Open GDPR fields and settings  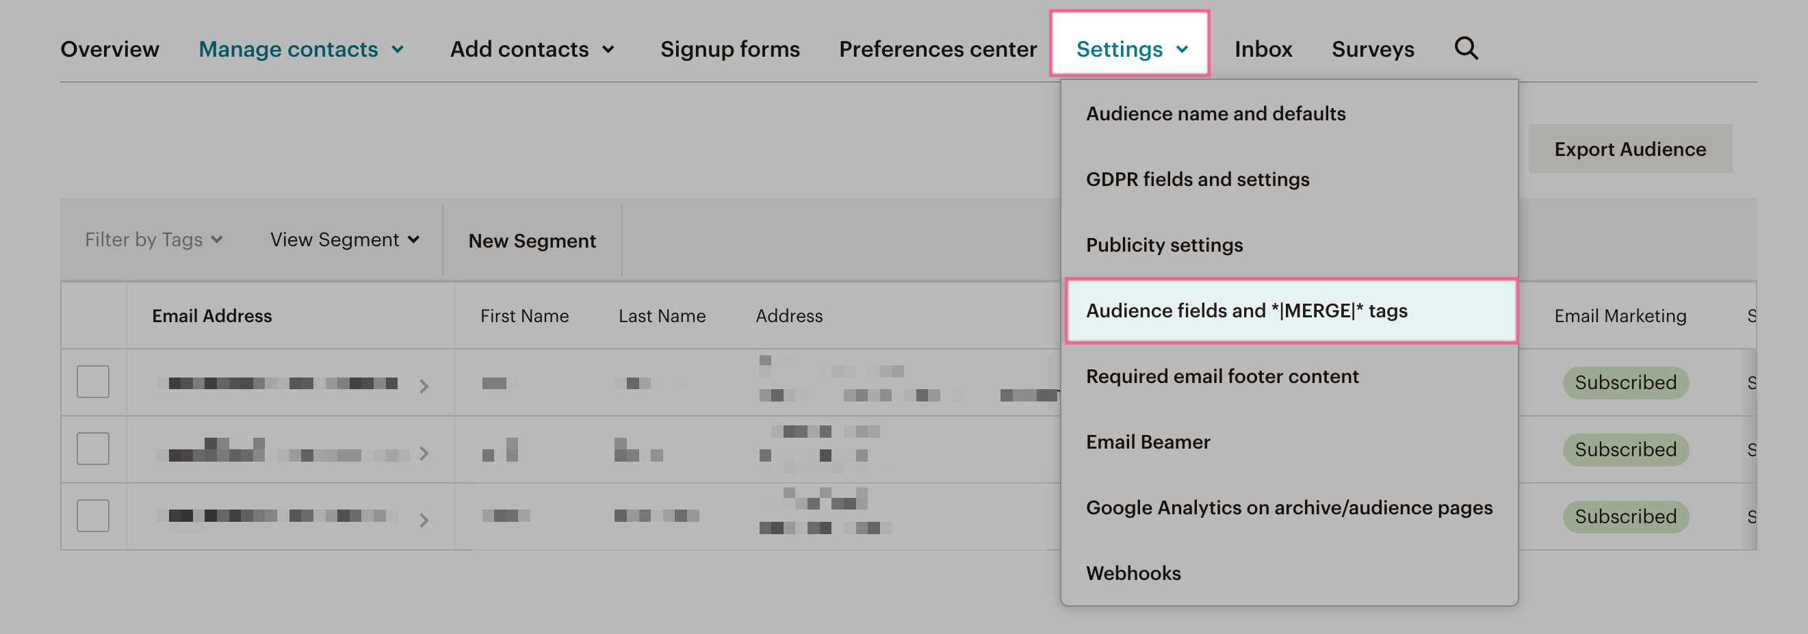pos(1198,180)
